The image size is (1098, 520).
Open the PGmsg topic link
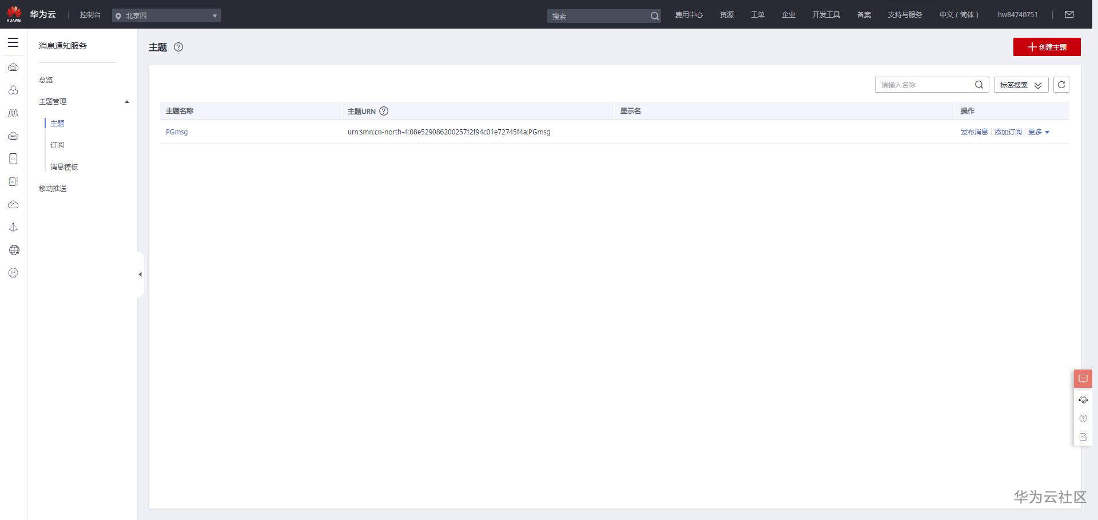click(x=177, y=132)
